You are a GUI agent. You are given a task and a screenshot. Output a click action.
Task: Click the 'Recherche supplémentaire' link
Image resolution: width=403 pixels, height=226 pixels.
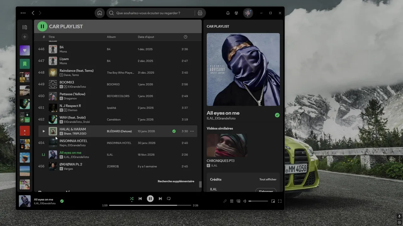tap(176, 181)
